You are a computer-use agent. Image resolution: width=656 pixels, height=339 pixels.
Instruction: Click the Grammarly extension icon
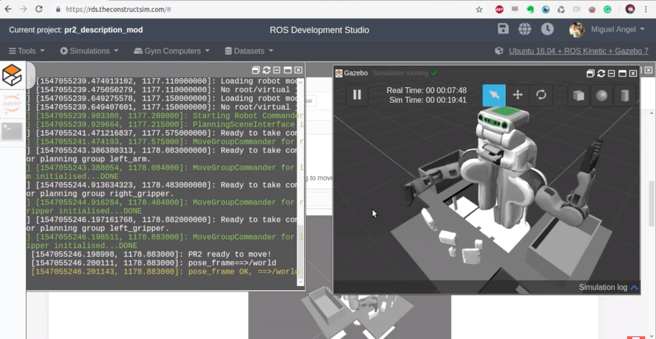tap(607, 9)
